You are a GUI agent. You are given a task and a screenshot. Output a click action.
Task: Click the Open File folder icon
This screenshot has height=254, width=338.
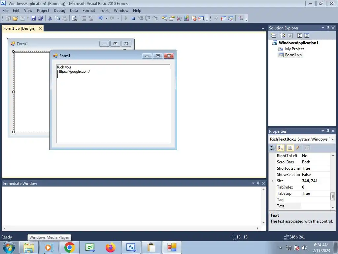(x=15, y=19)
